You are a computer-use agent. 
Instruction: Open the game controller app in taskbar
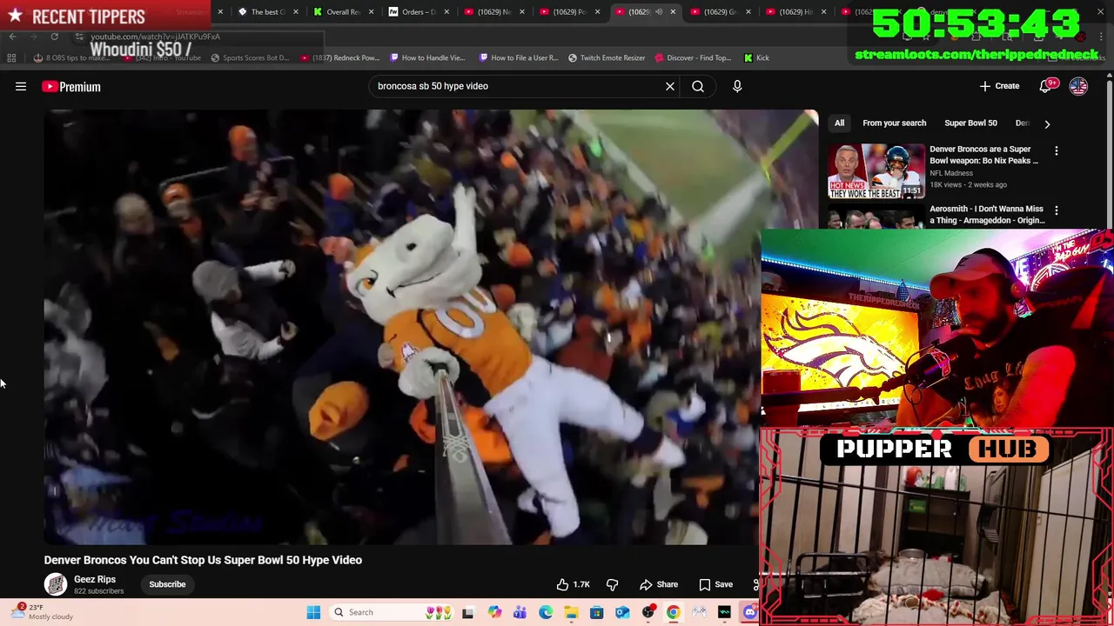click(699, 612)
